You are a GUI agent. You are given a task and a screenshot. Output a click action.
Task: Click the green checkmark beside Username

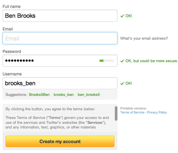point(122,83)
